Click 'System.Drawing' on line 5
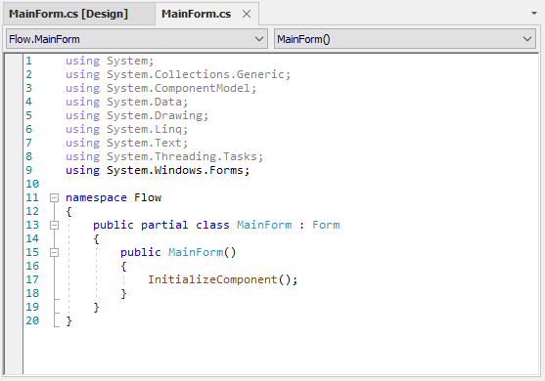 pos(155,115)
